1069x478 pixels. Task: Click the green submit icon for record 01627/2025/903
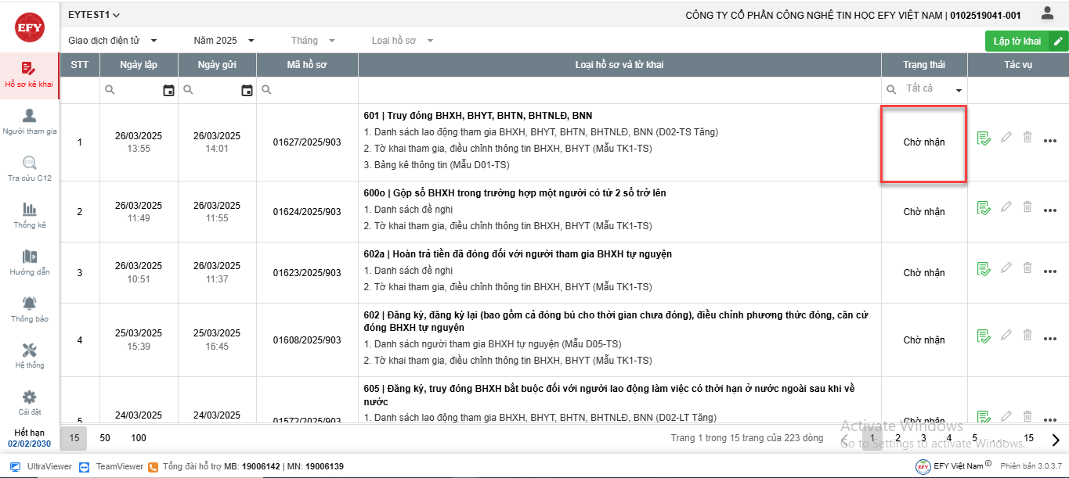point(984,138)
